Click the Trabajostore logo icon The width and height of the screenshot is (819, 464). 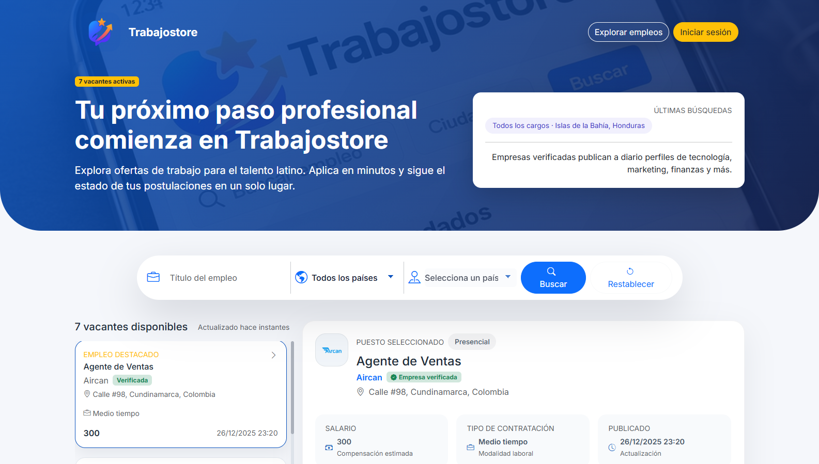[101, 32]
